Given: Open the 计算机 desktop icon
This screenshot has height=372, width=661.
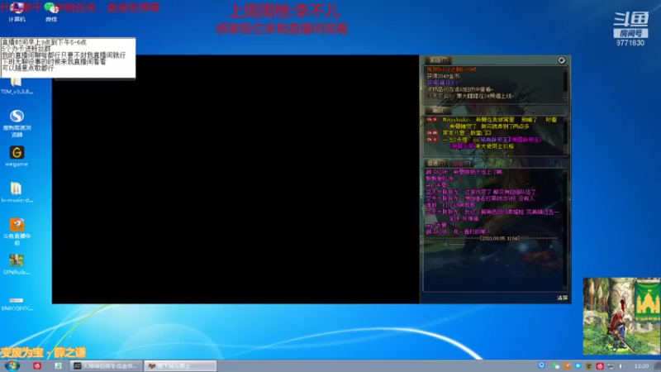Looking at the screenshot, I should pyautogui.click(x=17, y=11).
